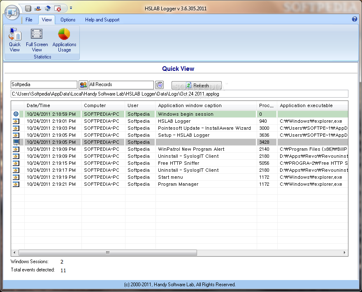Screen dimensions: 362x292
Task: Sort by Computer column header
Action: (x=103, y=105)
